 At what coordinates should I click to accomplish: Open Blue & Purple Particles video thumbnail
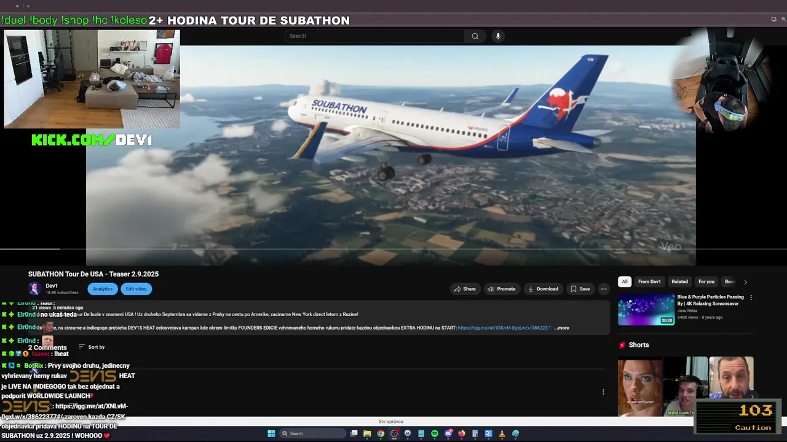646,309
